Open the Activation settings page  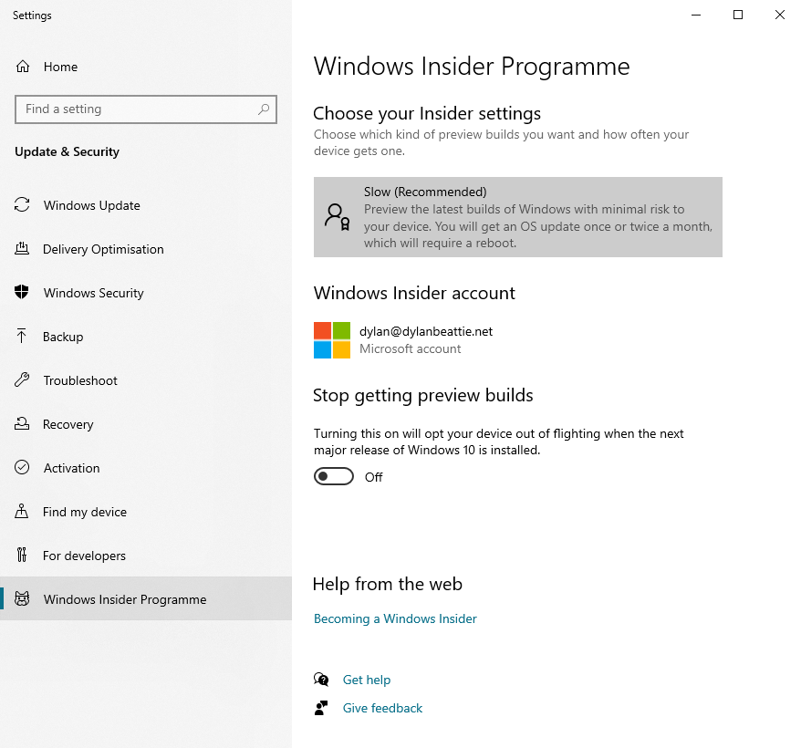(x=146, y=468)
